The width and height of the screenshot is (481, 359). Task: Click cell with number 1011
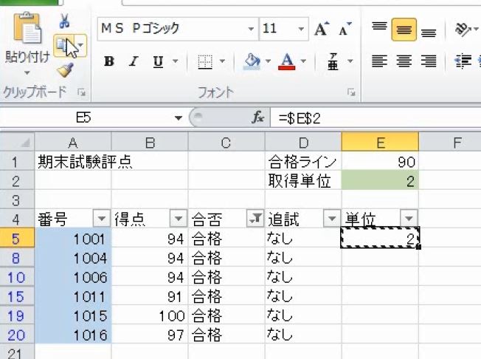[73, 296]
